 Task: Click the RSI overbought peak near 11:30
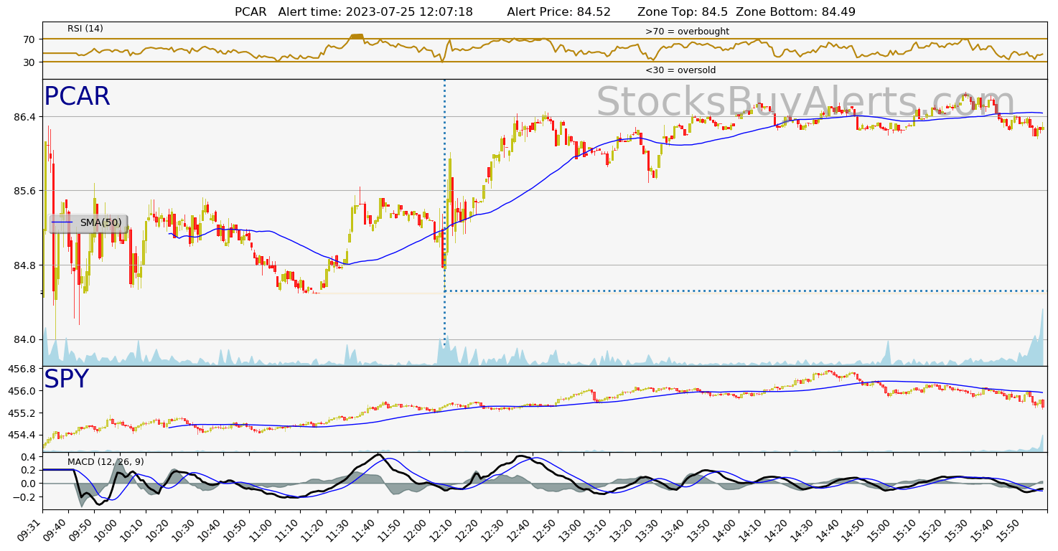tap(357, 37)
